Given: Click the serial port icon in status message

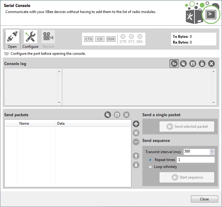Looking at the screenshot, I should 7,54.
